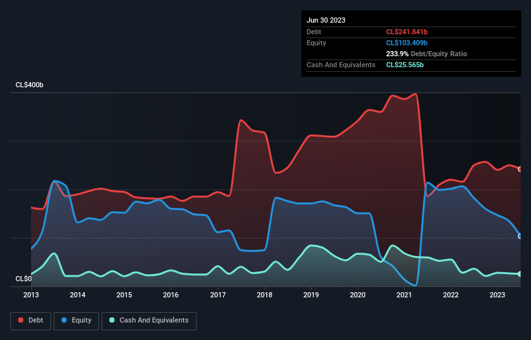
Task: Select the Equity endpoint marker on chart
Action: coord(520,236)
